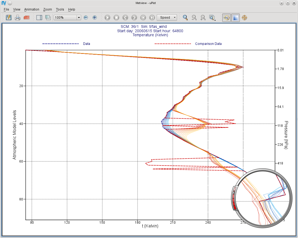Go to next animation frame
This screenshot has height=238, width=298.
[134, 18]
